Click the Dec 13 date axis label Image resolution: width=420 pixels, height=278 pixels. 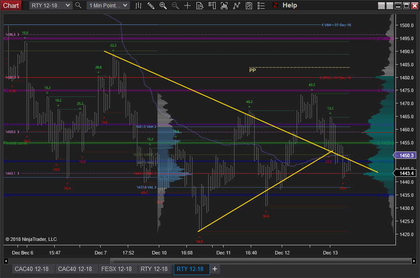pyautogui.click(x=330, y=253)
